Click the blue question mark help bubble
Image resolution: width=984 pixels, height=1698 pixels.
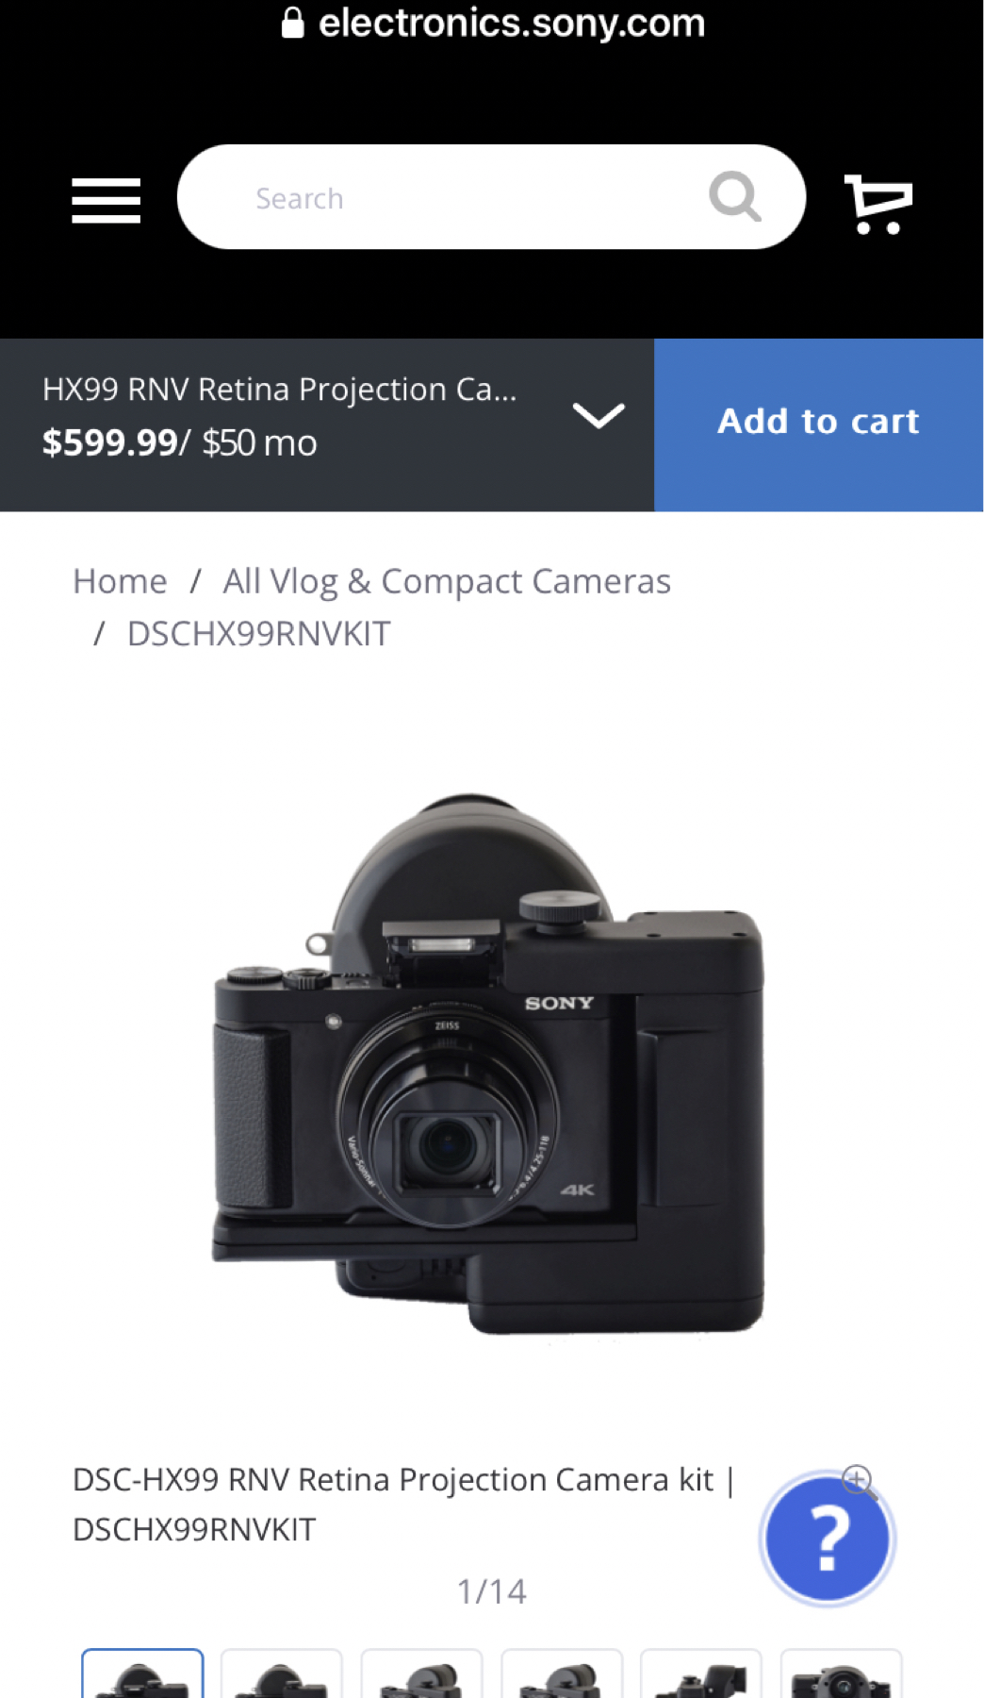828,1539
